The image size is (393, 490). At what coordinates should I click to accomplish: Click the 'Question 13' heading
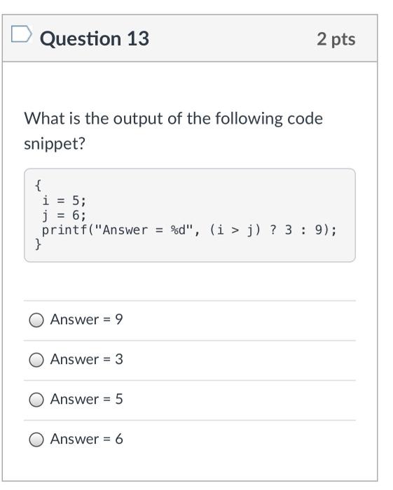coord(95,38)
